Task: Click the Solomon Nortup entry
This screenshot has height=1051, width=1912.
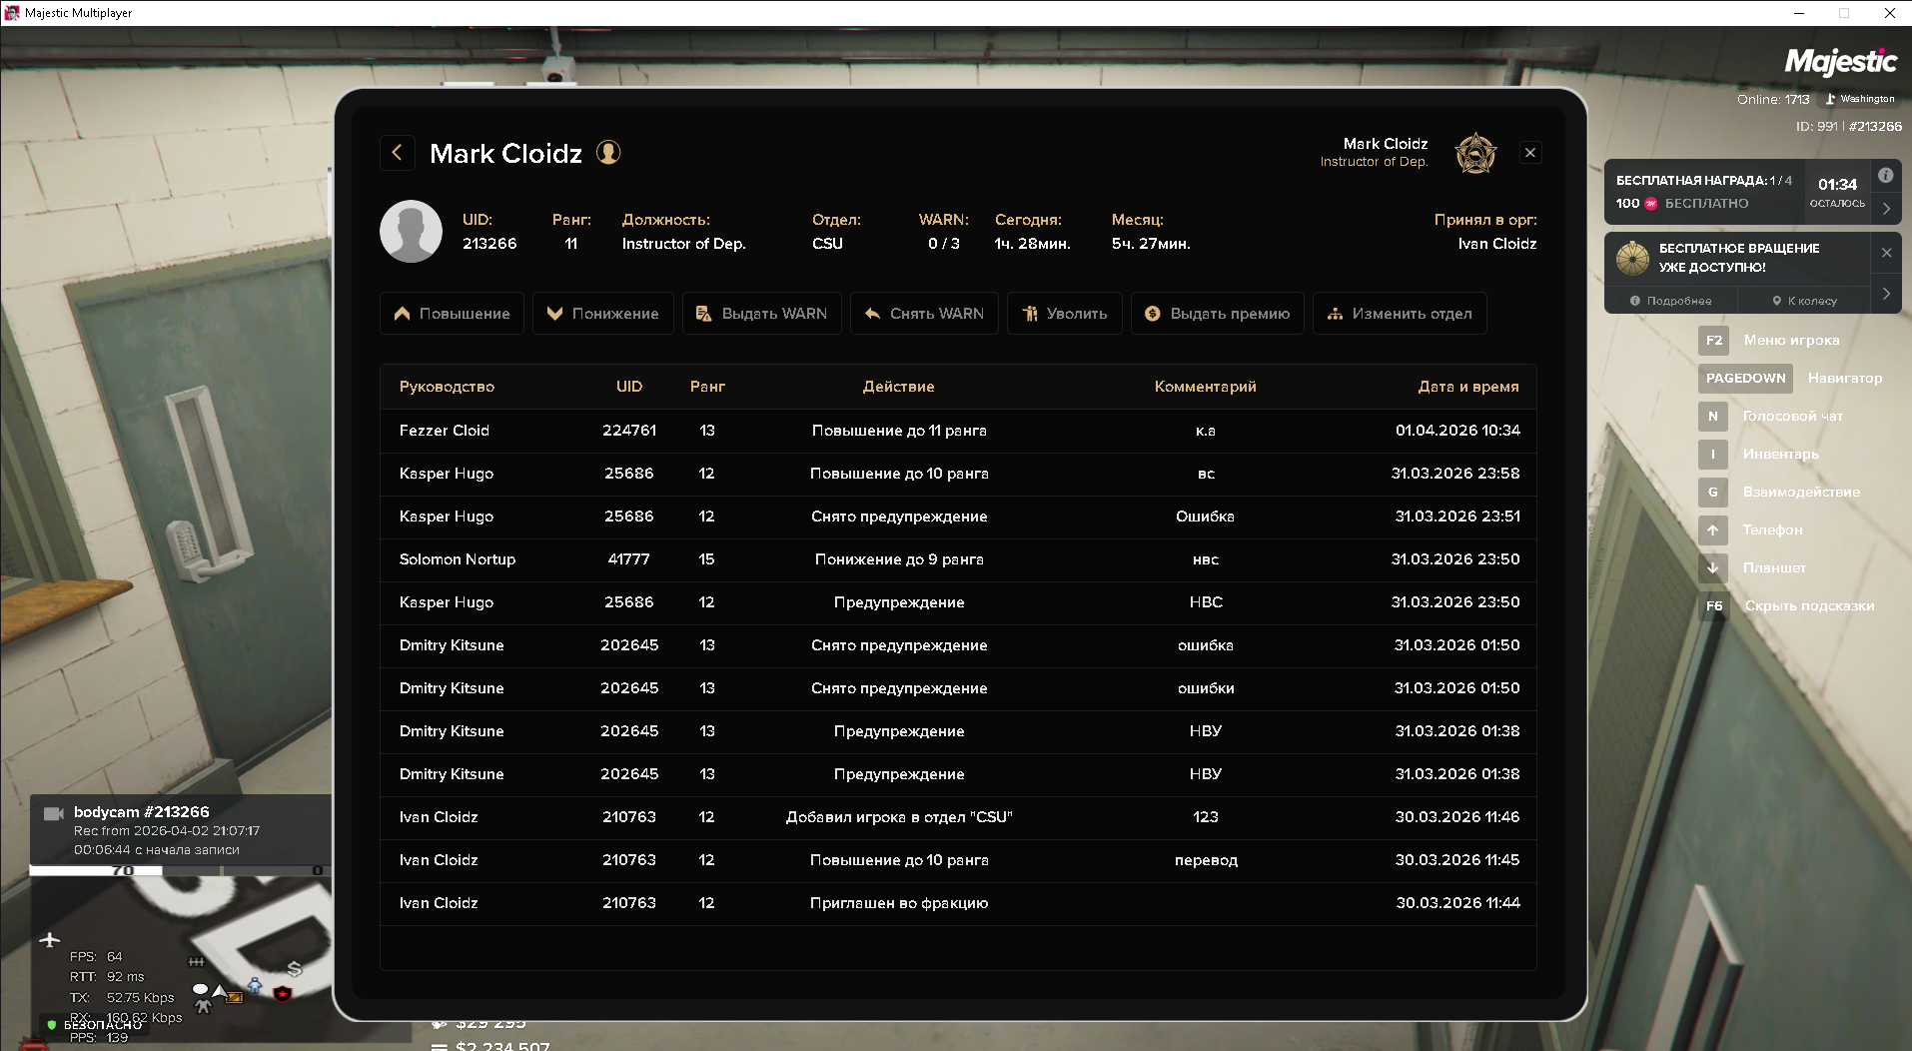Action: coord(958,559)
